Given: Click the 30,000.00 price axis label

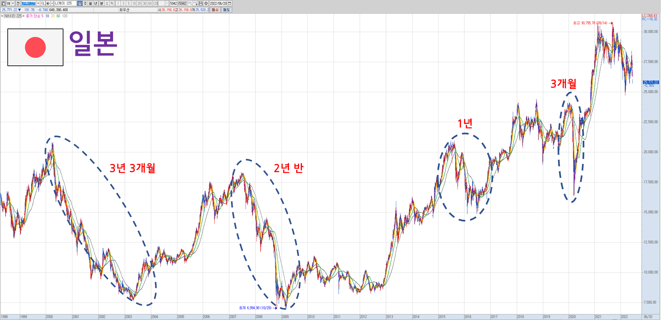Looking at the screenshot, I should tap(651, 32).
